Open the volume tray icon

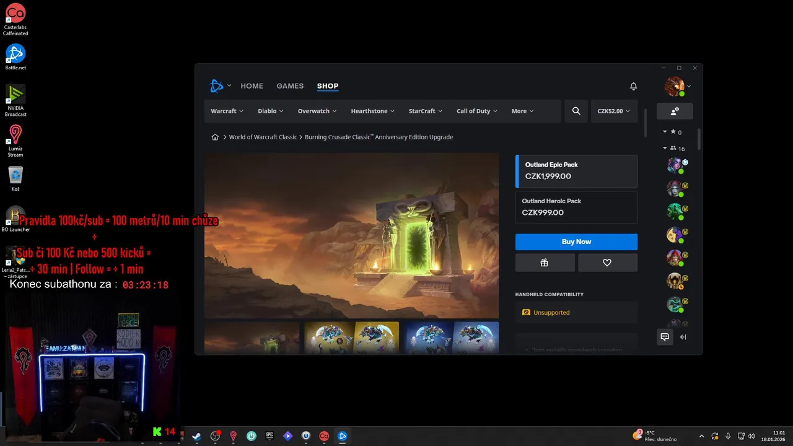click(751, 436)
